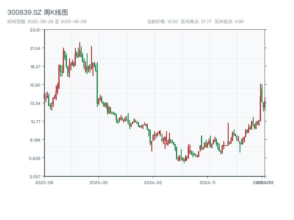Click the 18.47 y-axis tick label
294x220 pixels.
click(35, 67)
